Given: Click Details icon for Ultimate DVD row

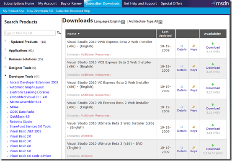Looking at the screenshot, I should coord(182,148).
